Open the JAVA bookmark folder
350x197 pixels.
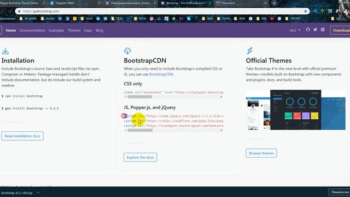pyautogui.click(x=86, y=19)
